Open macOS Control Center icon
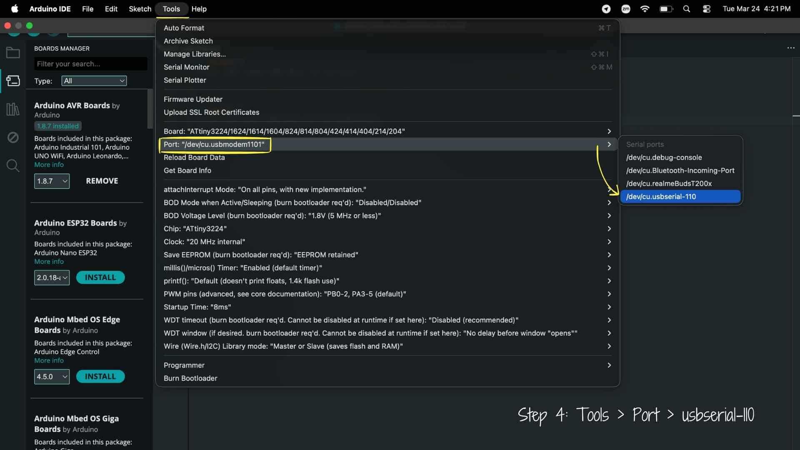Screen dimensions: 800x450 706,9
